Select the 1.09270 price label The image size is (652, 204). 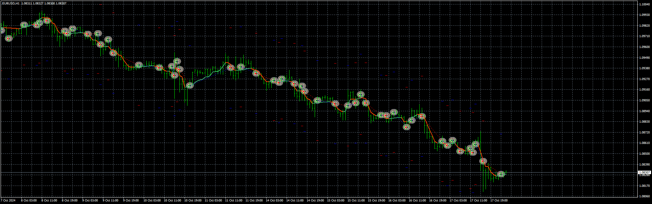pos(644,79)
